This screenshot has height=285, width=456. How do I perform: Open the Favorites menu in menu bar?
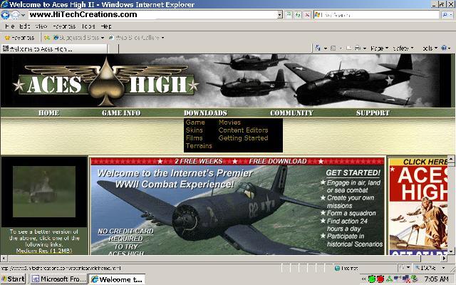pos(64,26)
